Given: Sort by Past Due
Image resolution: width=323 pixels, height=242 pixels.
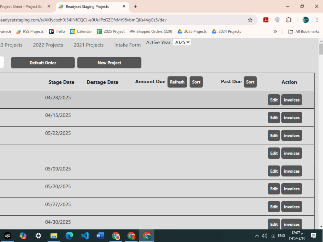Looking at the screenshot, I should coord(250,82).
